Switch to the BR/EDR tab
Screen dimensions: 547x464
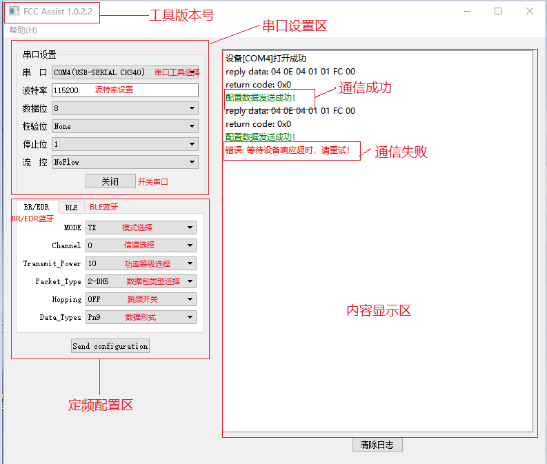click(37, 207)
